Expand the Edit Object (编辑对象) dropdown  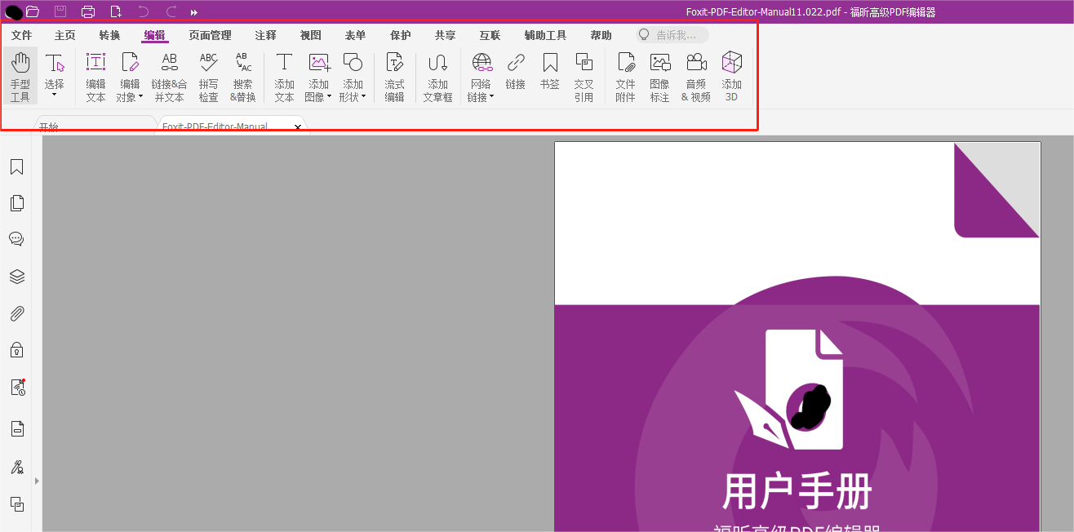[x=140, y=97]
